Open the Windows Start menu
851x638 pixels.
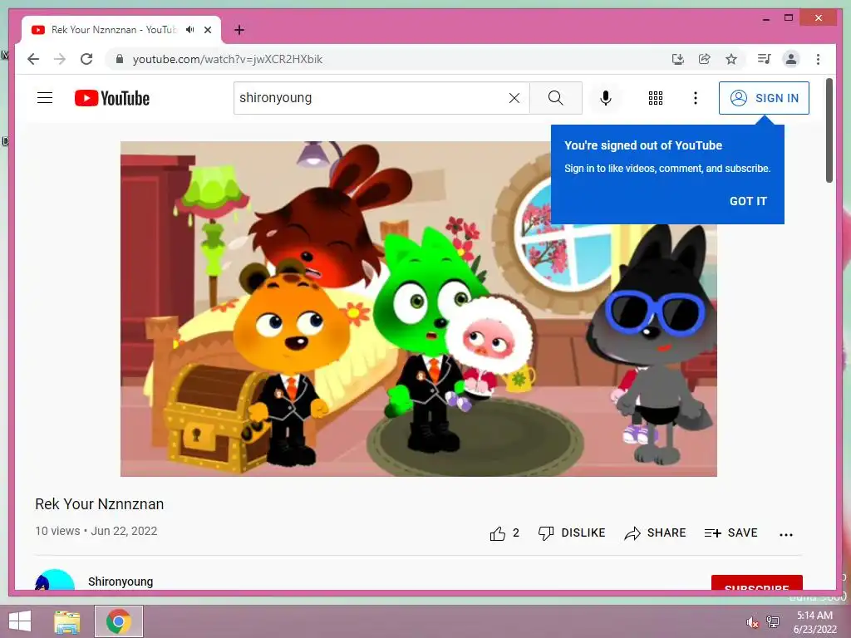pyautogui.click(x=20, y=621)
